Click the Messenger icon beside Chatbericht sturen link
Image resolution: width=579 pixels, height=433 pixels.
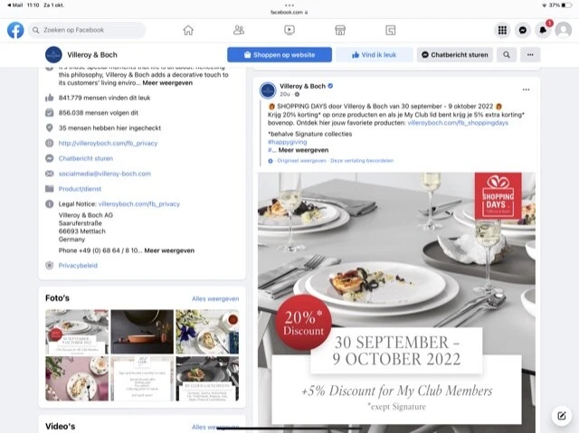click(49, 158)
